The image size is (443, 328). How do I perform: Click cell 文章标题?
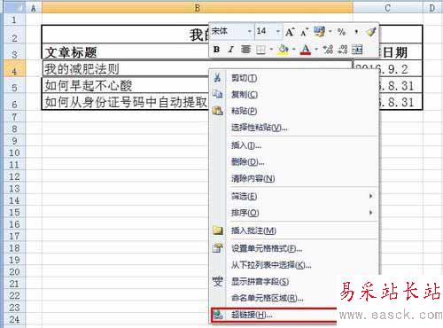(x=125, y=52)
